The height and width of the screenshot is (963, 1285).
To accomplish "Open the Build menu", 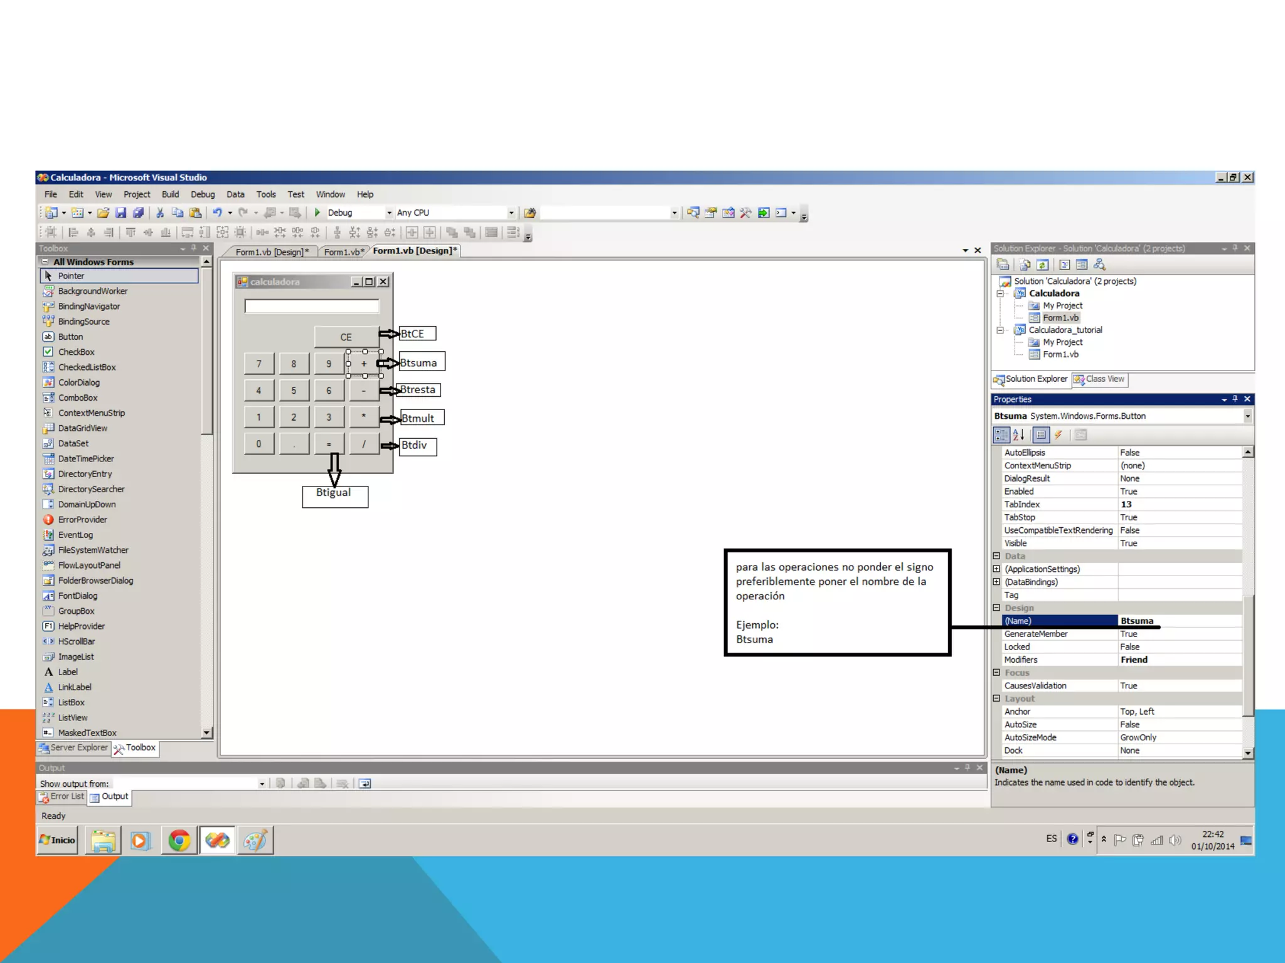I will coord(170,194).
